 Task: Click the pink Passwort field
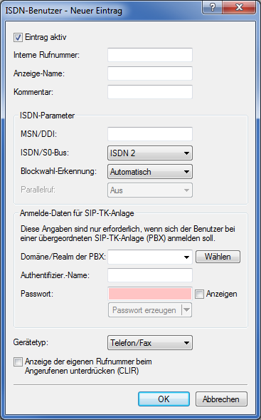(x=150, y=294)
